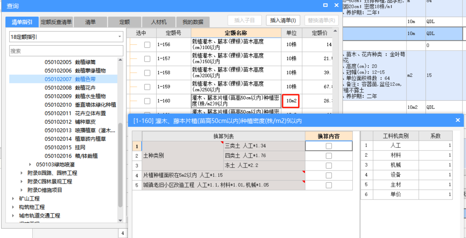Open the 定额 tab
The height and width of the screenshot is (238, 466).
point(124,22)
